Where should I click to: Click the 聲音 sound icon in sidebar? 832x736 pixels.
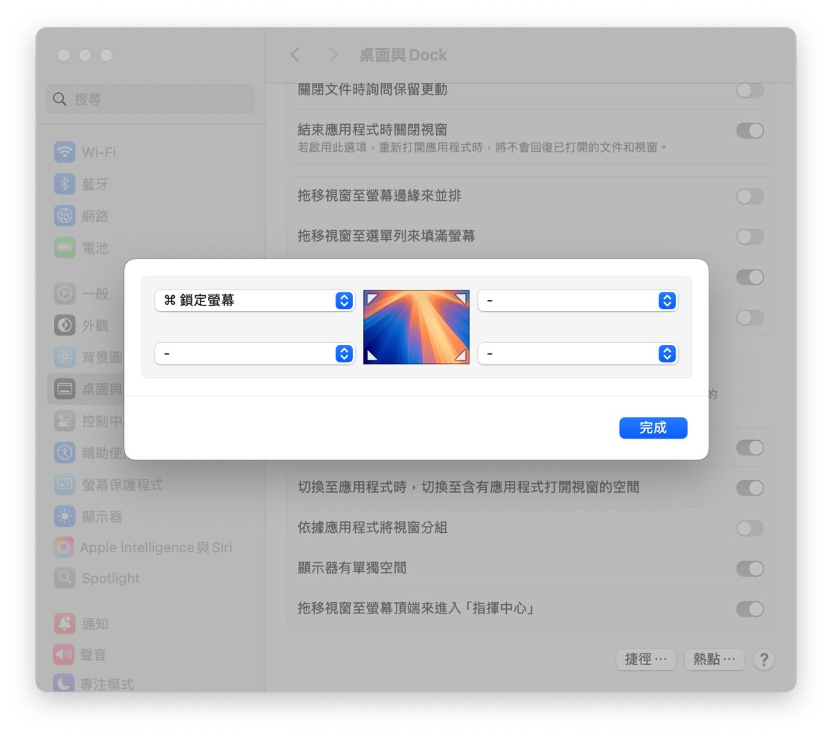(x=64, y=654)
